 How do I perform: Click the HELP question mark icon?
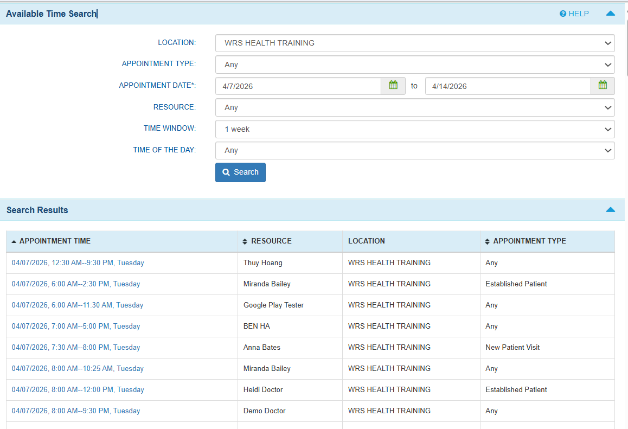coord(563,14)
